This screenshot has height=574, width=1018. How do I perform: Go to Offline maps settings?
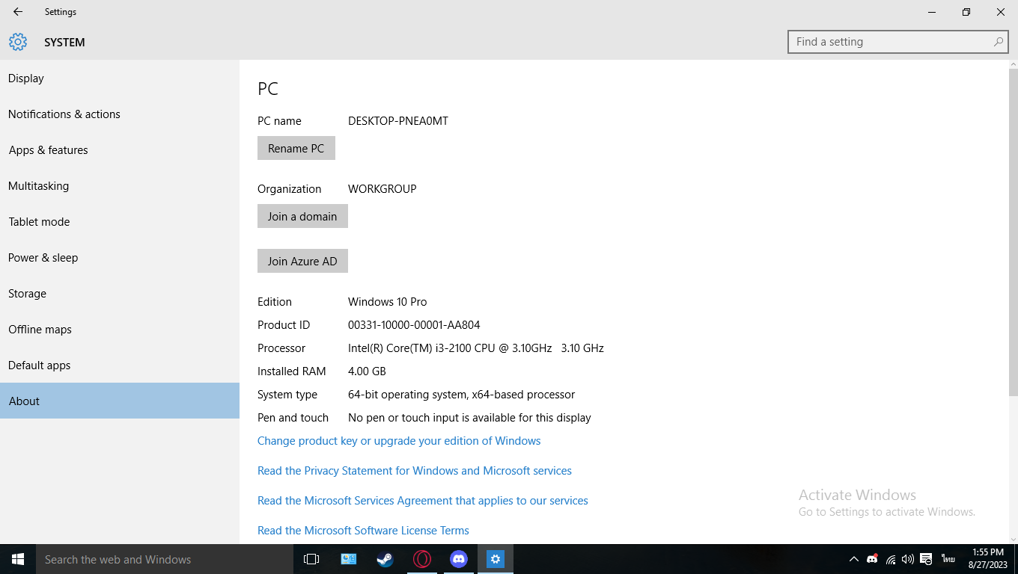pos(120,330)
